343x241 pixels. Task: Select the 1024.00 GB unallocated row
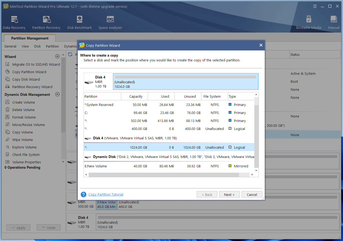pyautogui.click(x=169, y=147)
